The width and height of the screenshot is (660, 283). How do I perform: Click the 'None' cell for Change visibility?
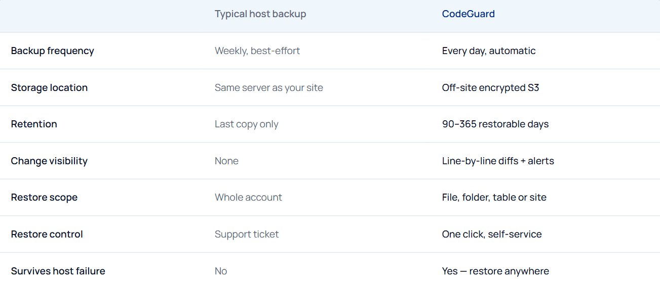pos(226,161)
